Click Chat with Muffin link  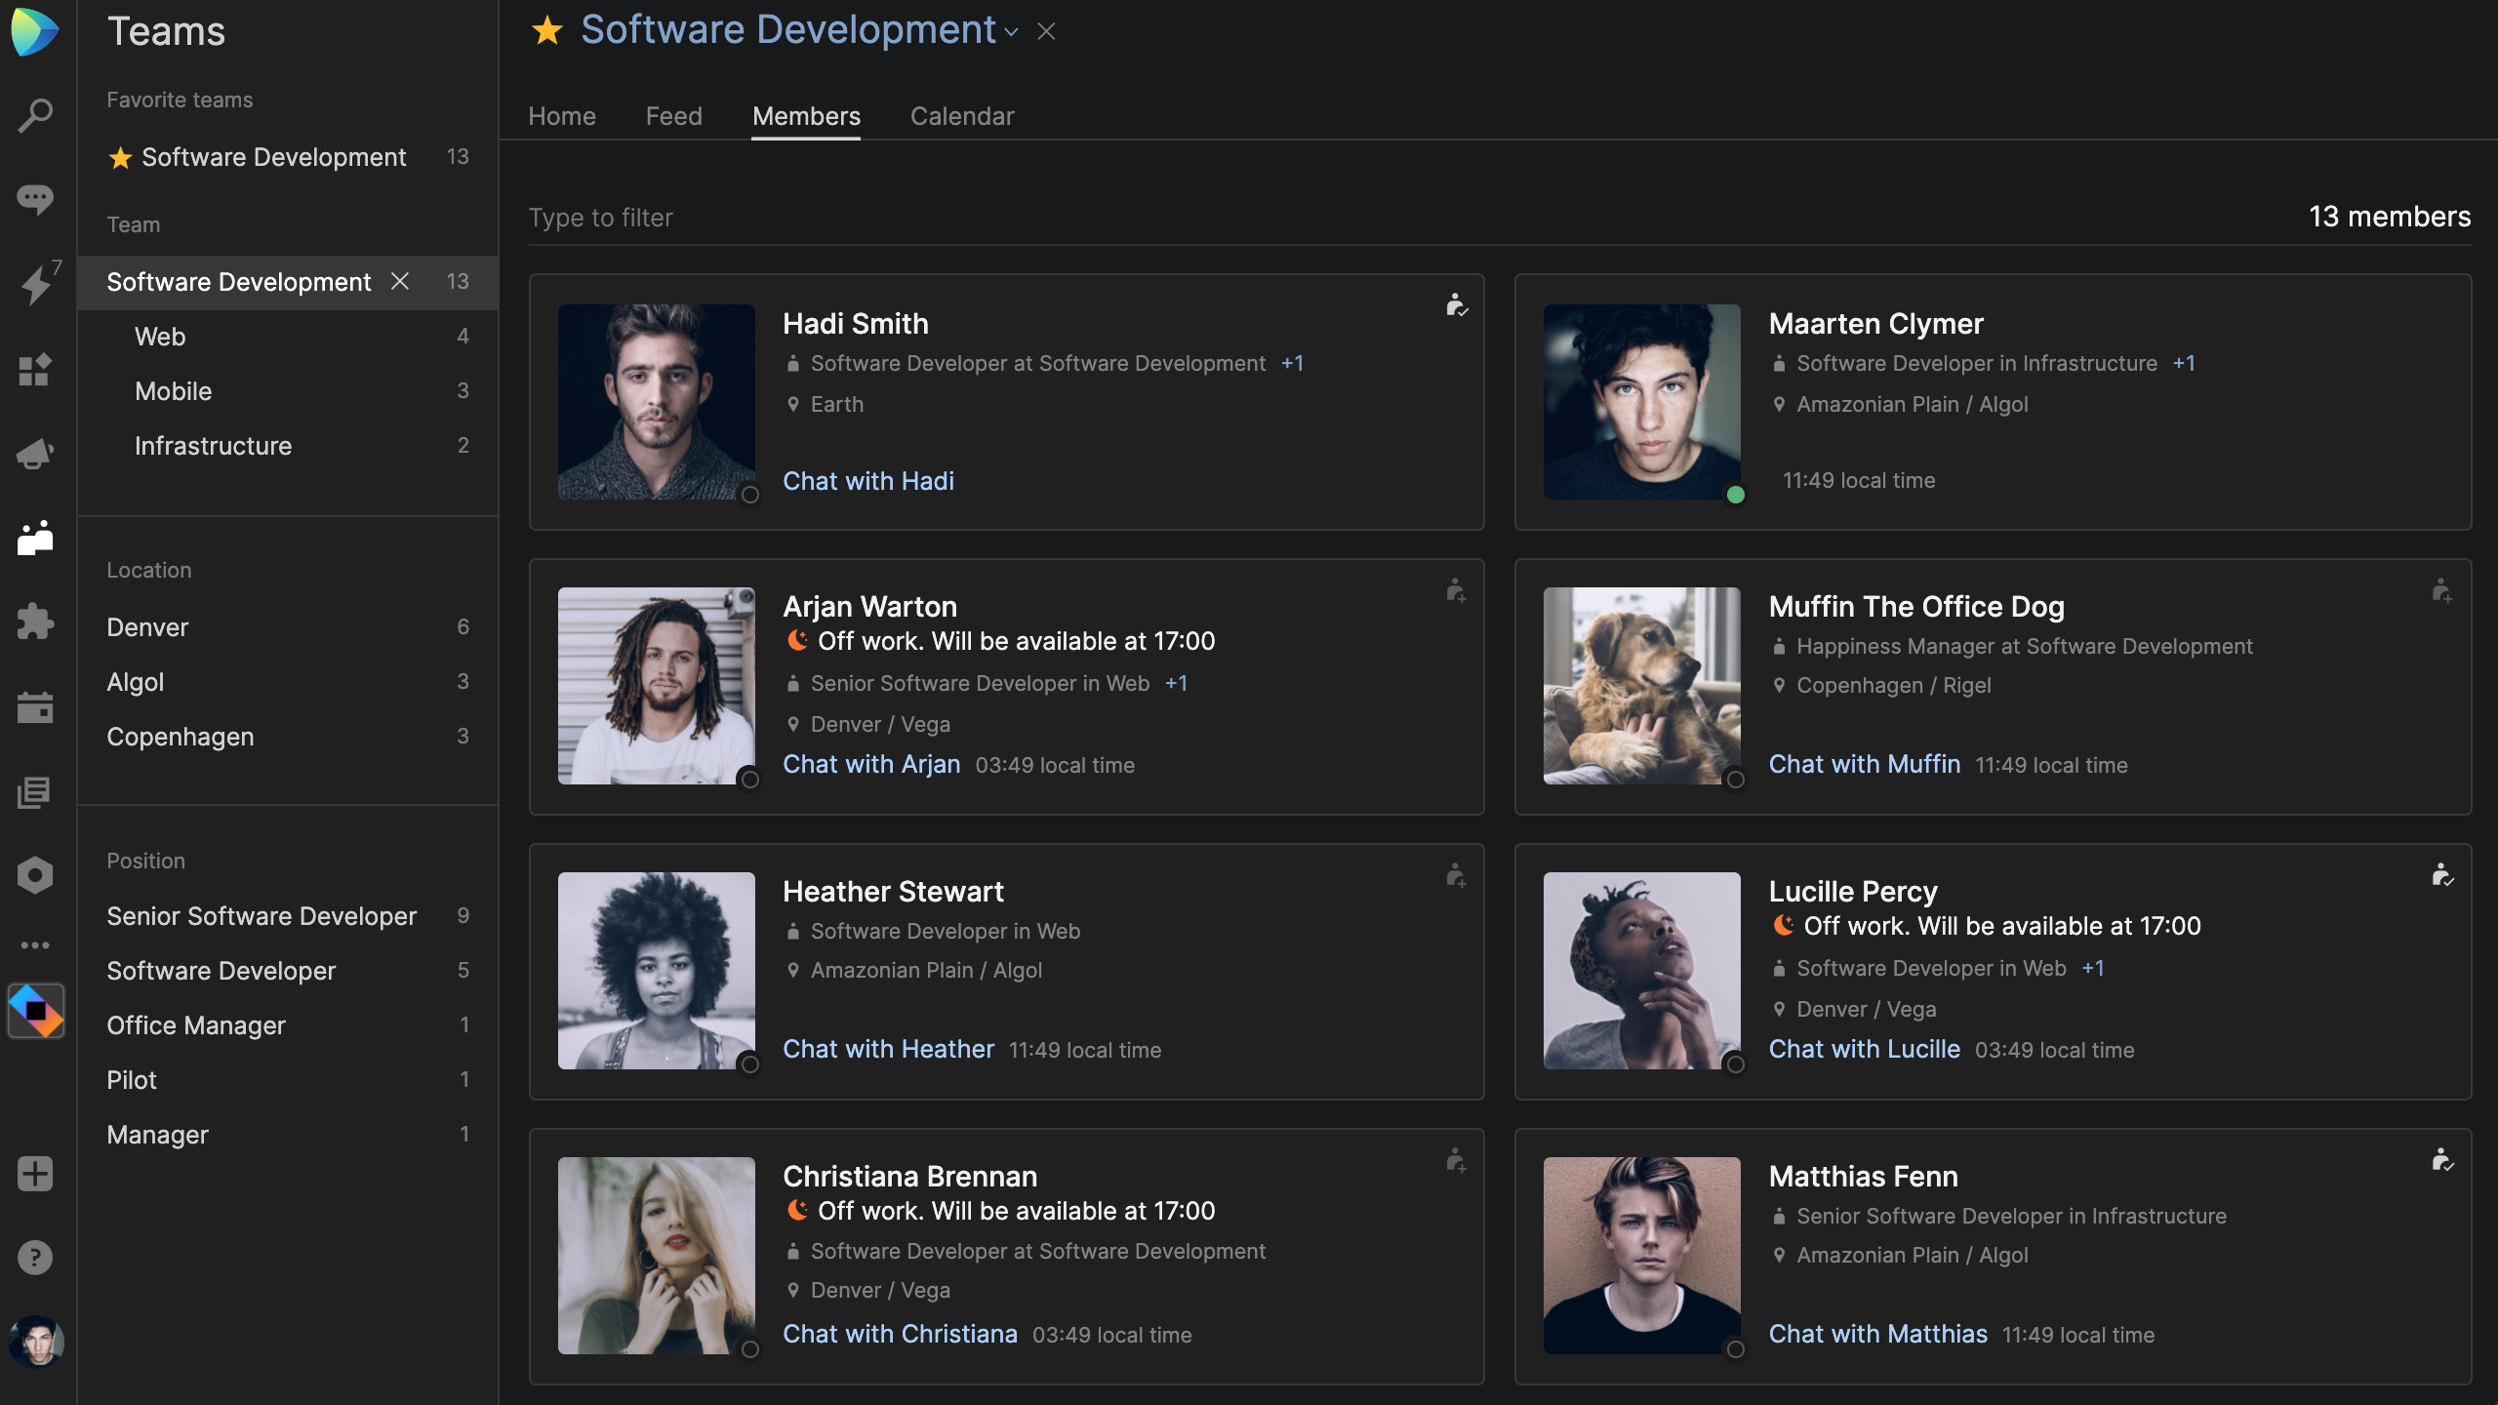pos(1863,762)
